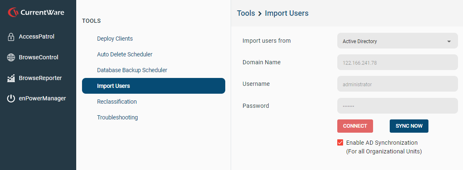This screenshot has width=463, height=170.
Task: Open the enPowerManager module
Action: tap(42, 99)
